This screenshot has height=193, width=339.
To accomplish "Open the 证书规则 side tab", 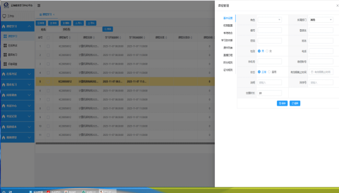I will click(x=227, y=70).
